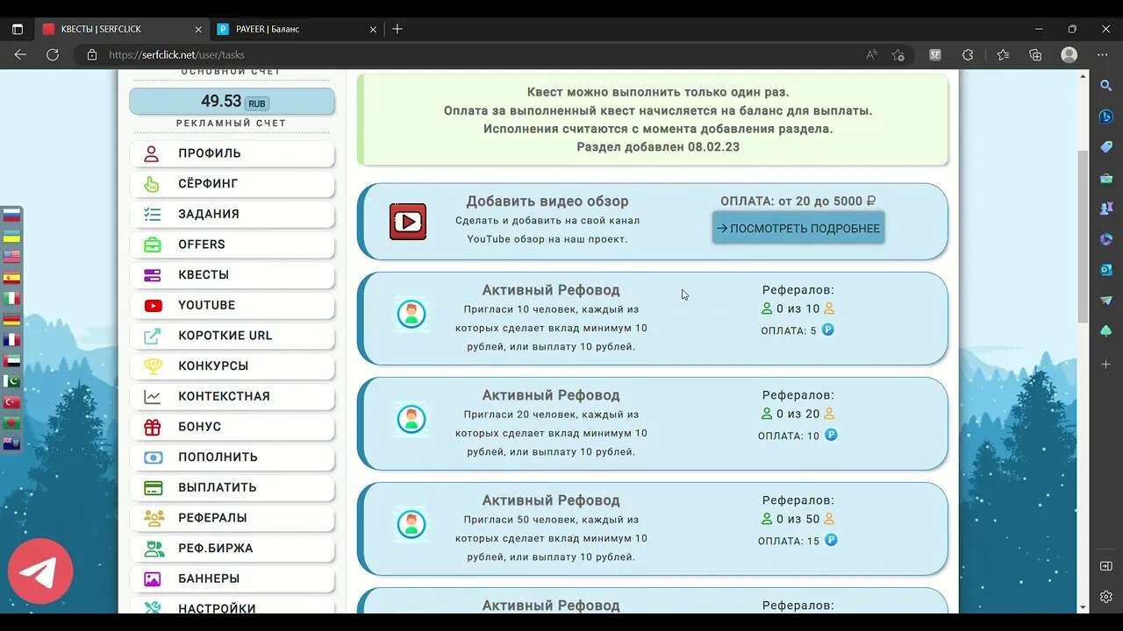Click the 49.53 RUB balance box
The image size is (1123, 631).
pyautogui.click(x=232, y=102)
